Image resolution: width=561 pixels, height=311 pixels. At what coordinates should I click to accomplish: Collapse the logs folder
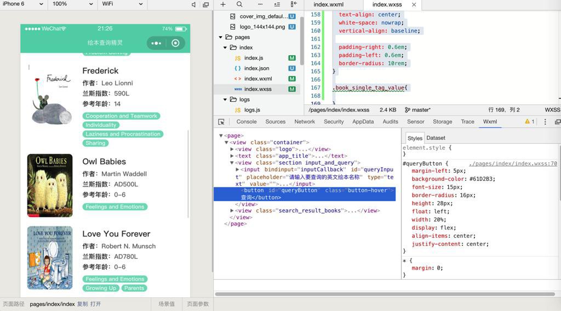(x=225, y=99)
